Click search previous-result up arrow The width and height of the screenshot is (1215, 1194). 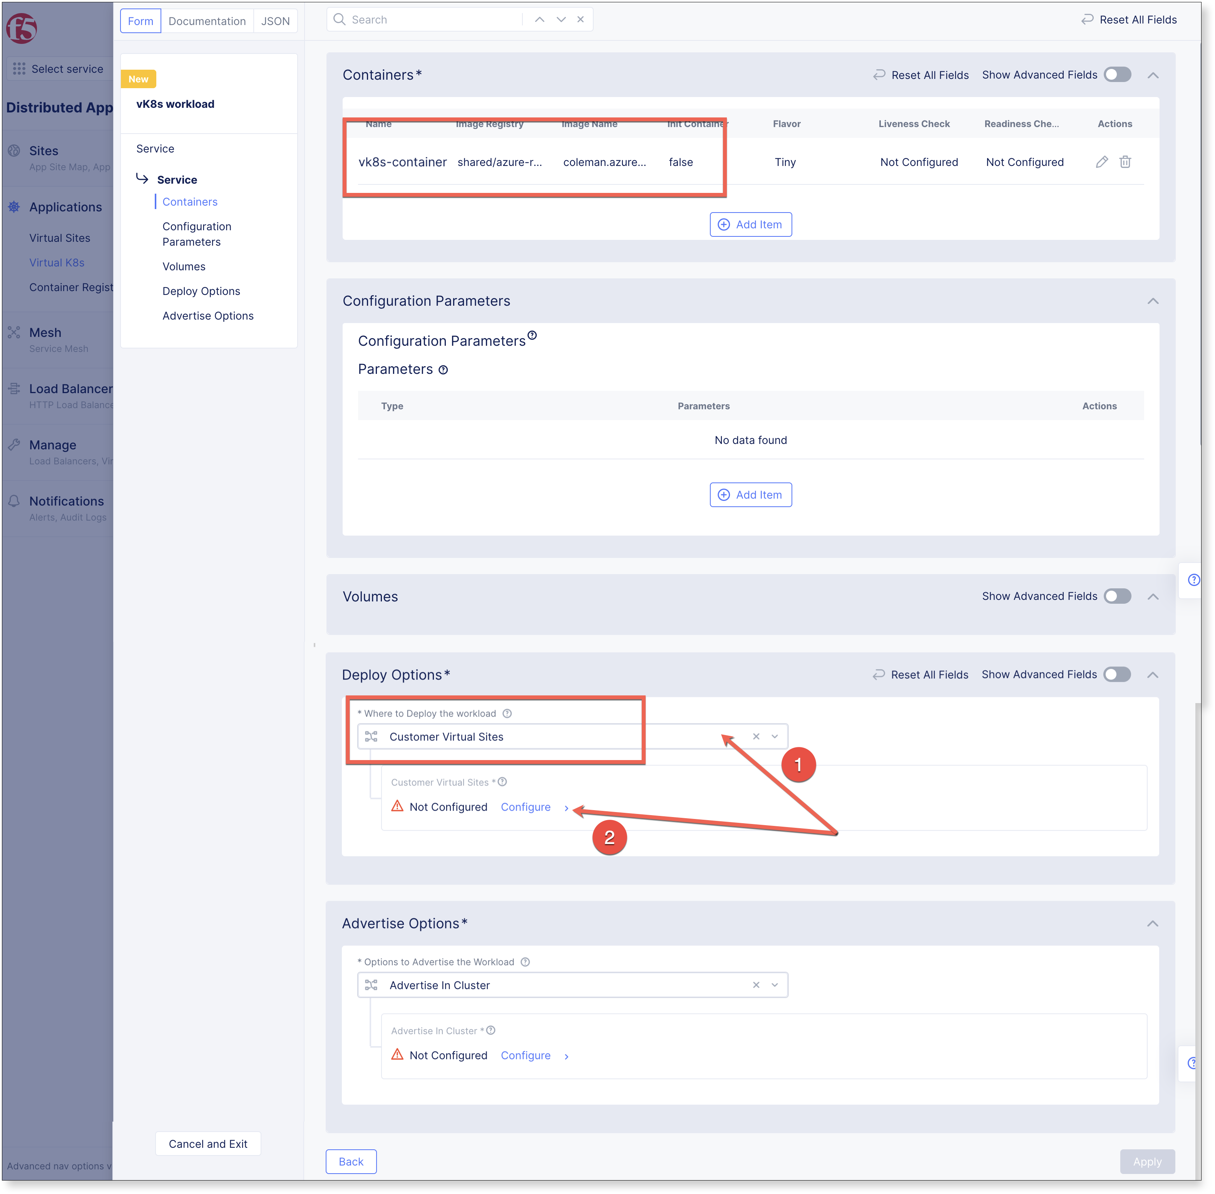pos(539,19)
